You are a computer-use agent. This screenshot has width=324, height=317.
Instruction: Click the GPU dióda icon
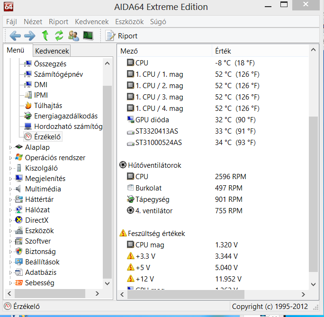point(130,120)
